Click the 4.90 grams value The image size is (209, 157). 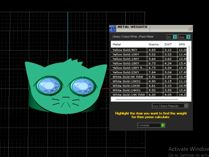(152, 81)
